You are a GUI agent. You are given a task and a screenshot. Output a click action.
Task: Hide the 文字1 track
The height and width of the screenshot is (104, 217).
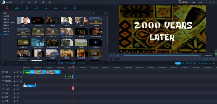tap(18, 86)
